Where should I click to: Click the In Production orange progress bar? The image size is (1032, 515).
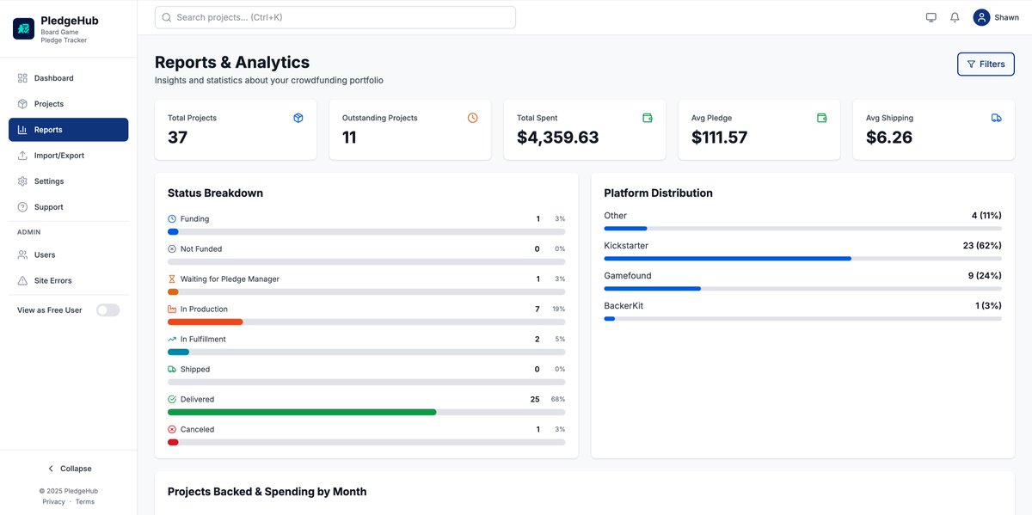(206, 322)
